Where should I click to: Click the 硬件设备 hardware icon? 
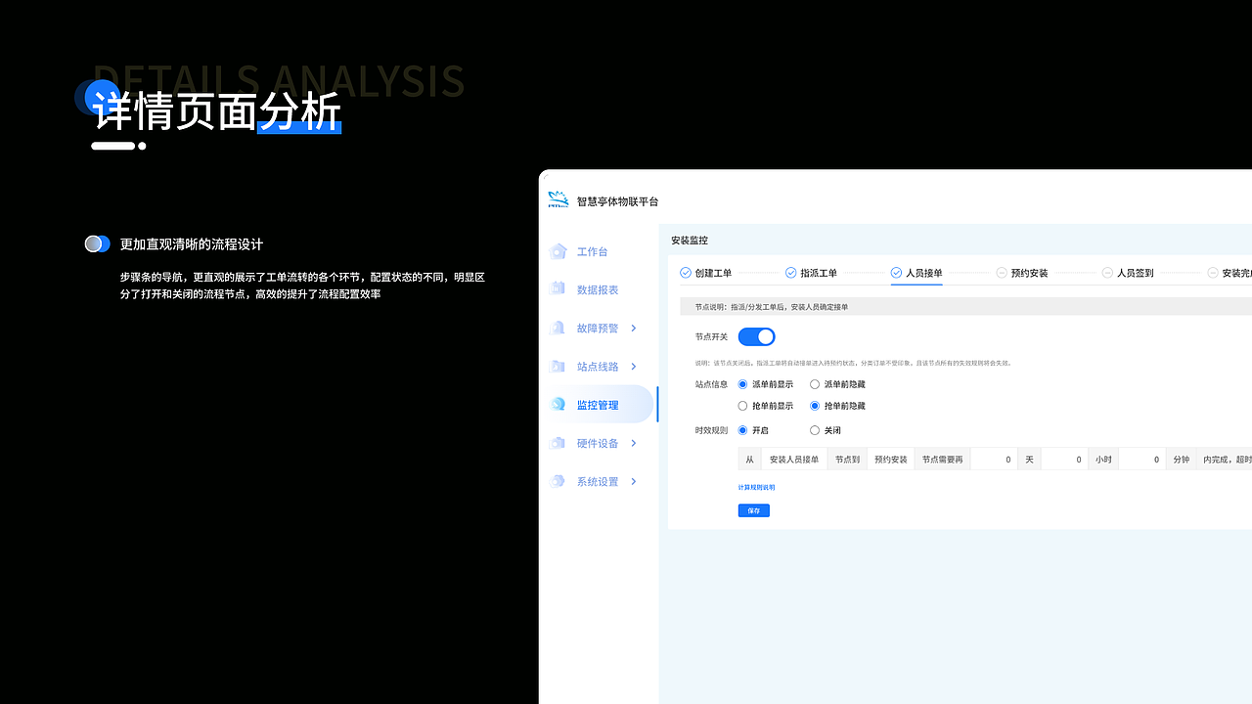(x=559, y=442)
